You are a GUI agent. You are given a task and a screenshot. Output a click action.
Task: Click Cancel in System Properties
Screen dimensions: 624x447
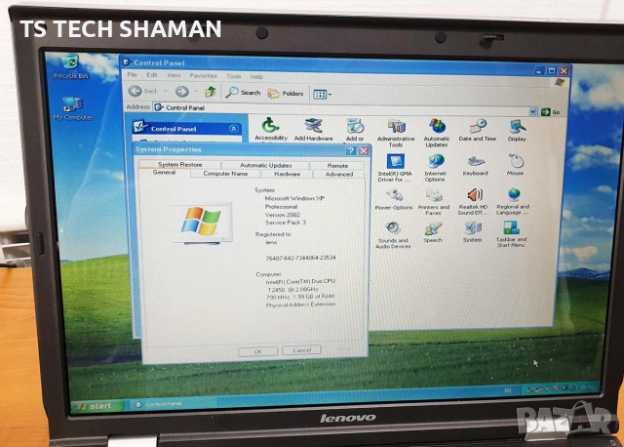coord(301,350)
